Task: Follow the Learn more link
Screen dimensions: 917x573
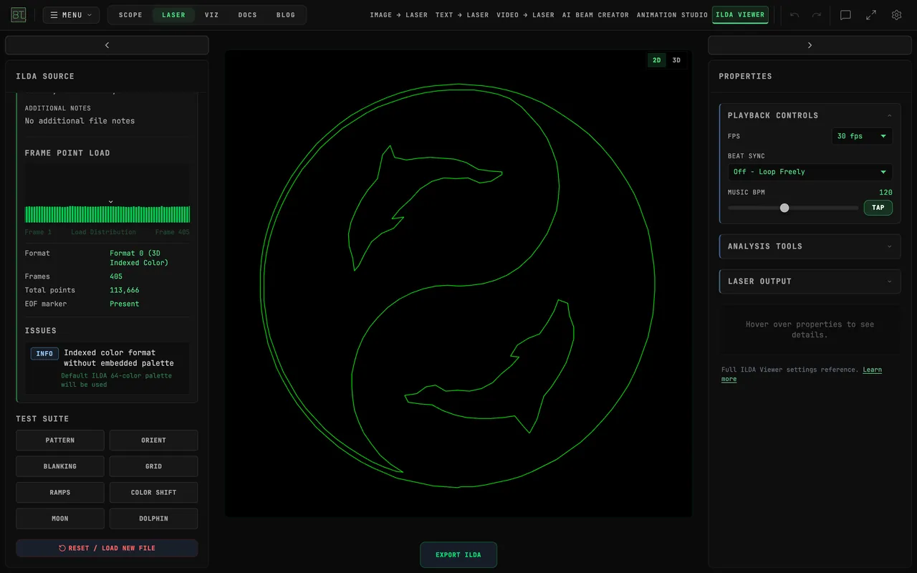Action: click(802, 374)
